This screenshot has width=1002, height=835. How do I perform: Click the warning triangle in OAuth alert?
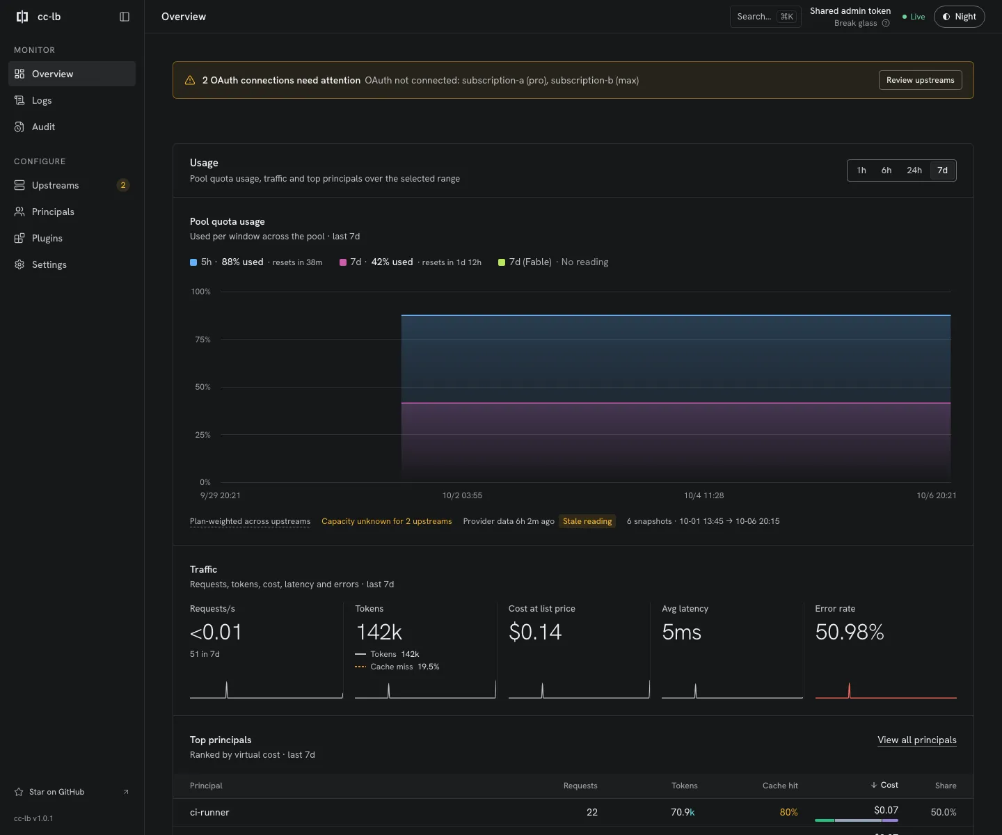pyautogui.click(x=190, y=80)
